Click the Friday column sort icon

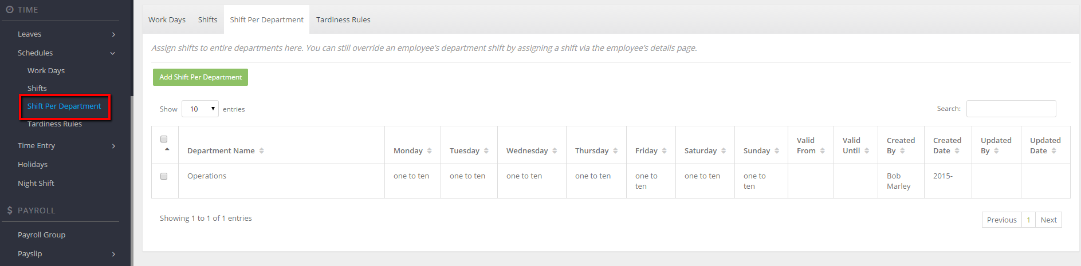[664, 151]
